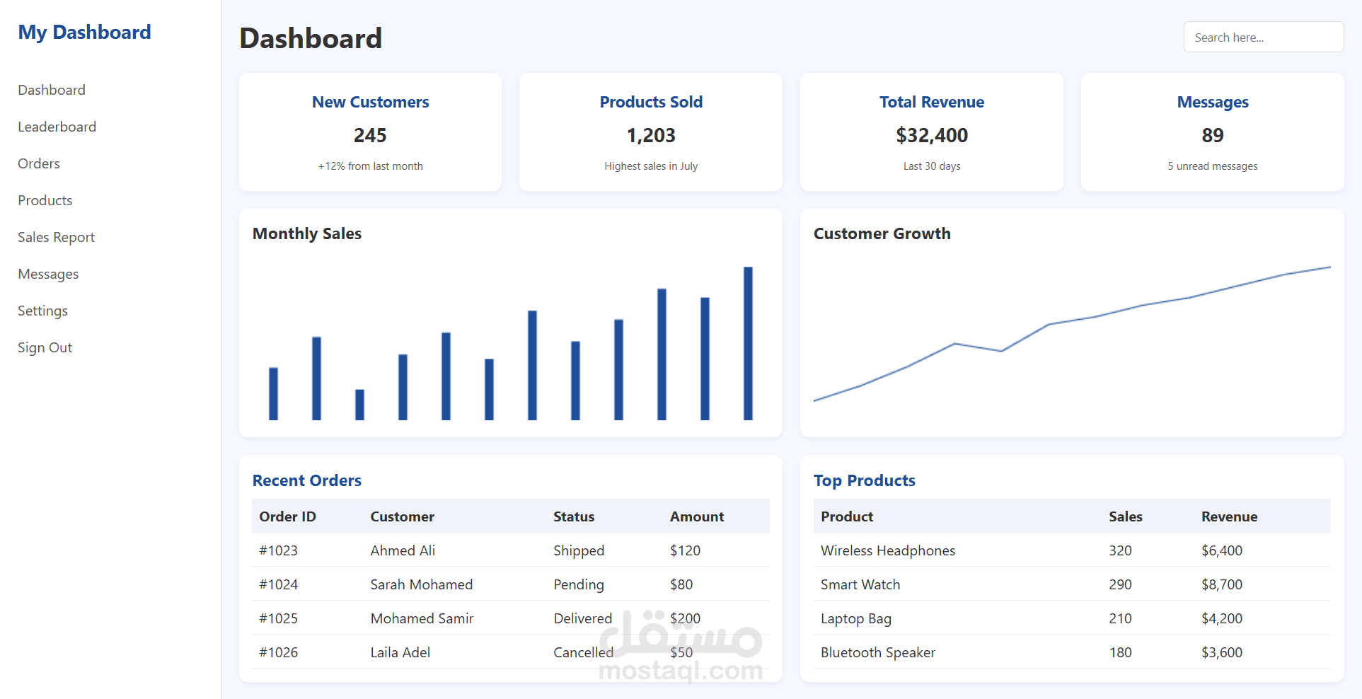Click the tallest bar in Monthly Sales

click(748, 343)
